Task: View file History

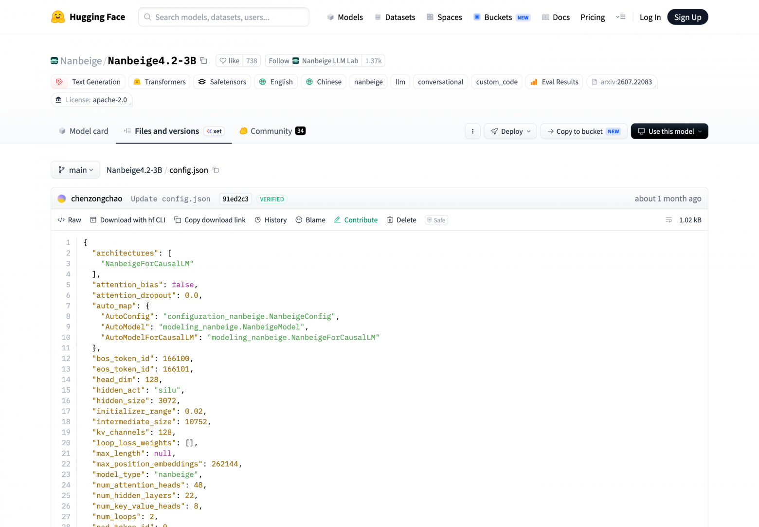Action: [x=271, y=220]
